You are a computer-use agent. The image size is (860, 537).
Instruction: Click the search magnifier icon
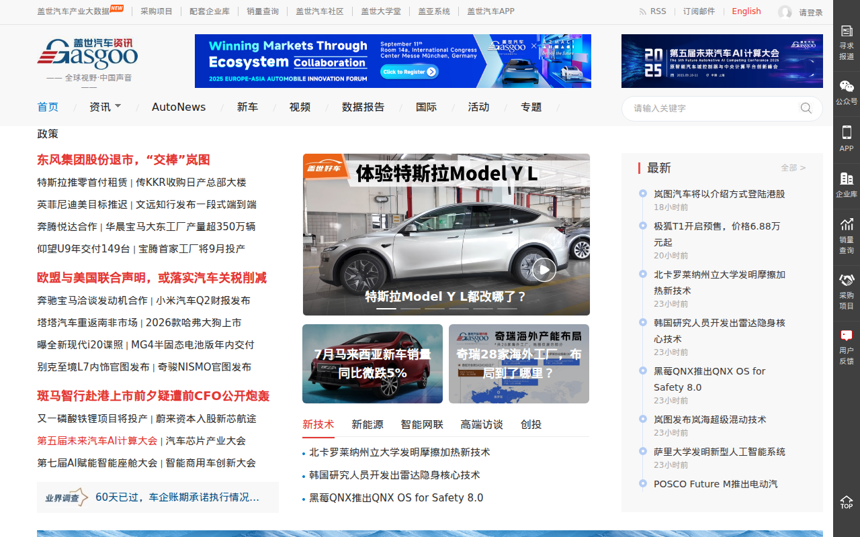coord(806,108)
